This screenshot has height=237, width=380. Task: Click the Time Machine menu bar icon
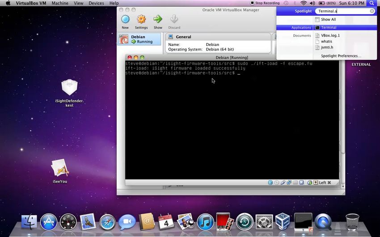tap(286, 3)
